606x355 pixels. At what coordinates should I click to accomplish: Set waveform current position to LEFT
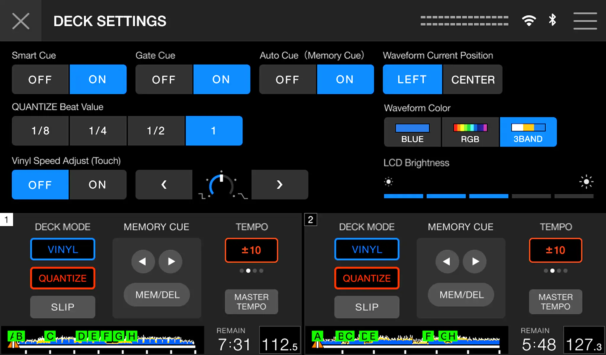(x=412, y=79)
